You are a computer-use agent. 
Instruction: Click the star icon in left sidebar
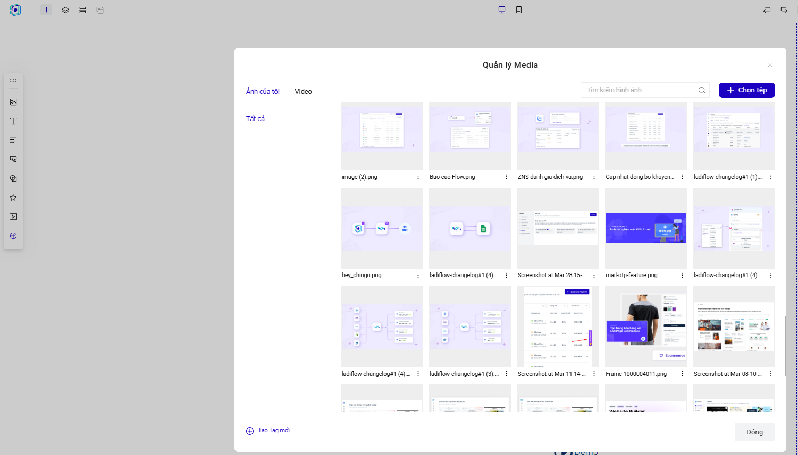[x=13, y=198]
